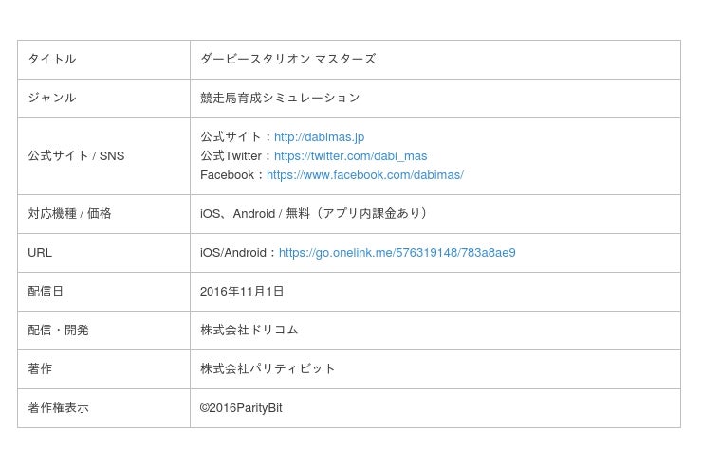Click the 2016年11月1日 release date text
This screenshot has height=466, width=702.
click(242, 292)
